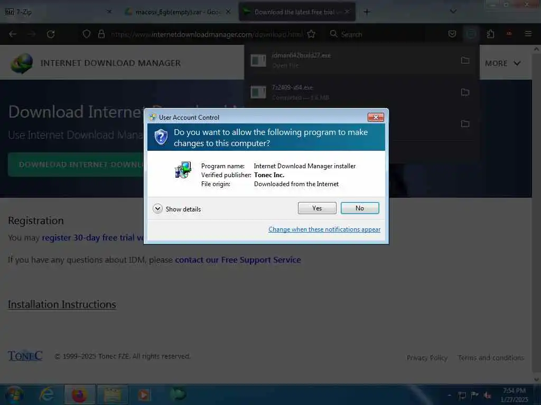Viewport: 541px width, 405px height.
Task: Click the green IDM taskbar icon
Action: pos(178,394)
